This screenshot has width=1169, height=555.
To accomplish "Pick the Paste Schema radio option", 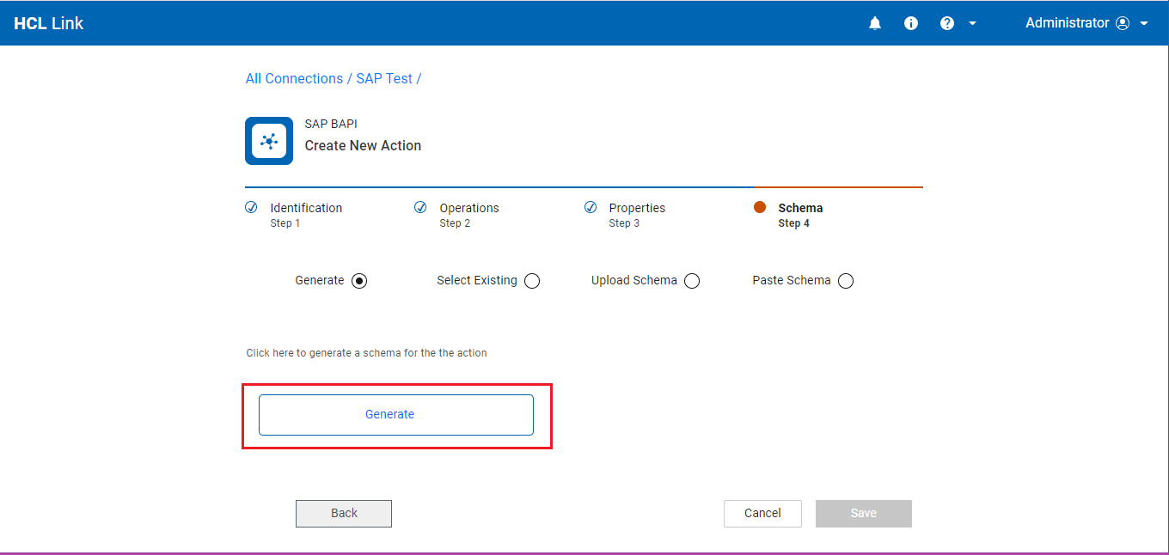I will click(x=846, y=281).
